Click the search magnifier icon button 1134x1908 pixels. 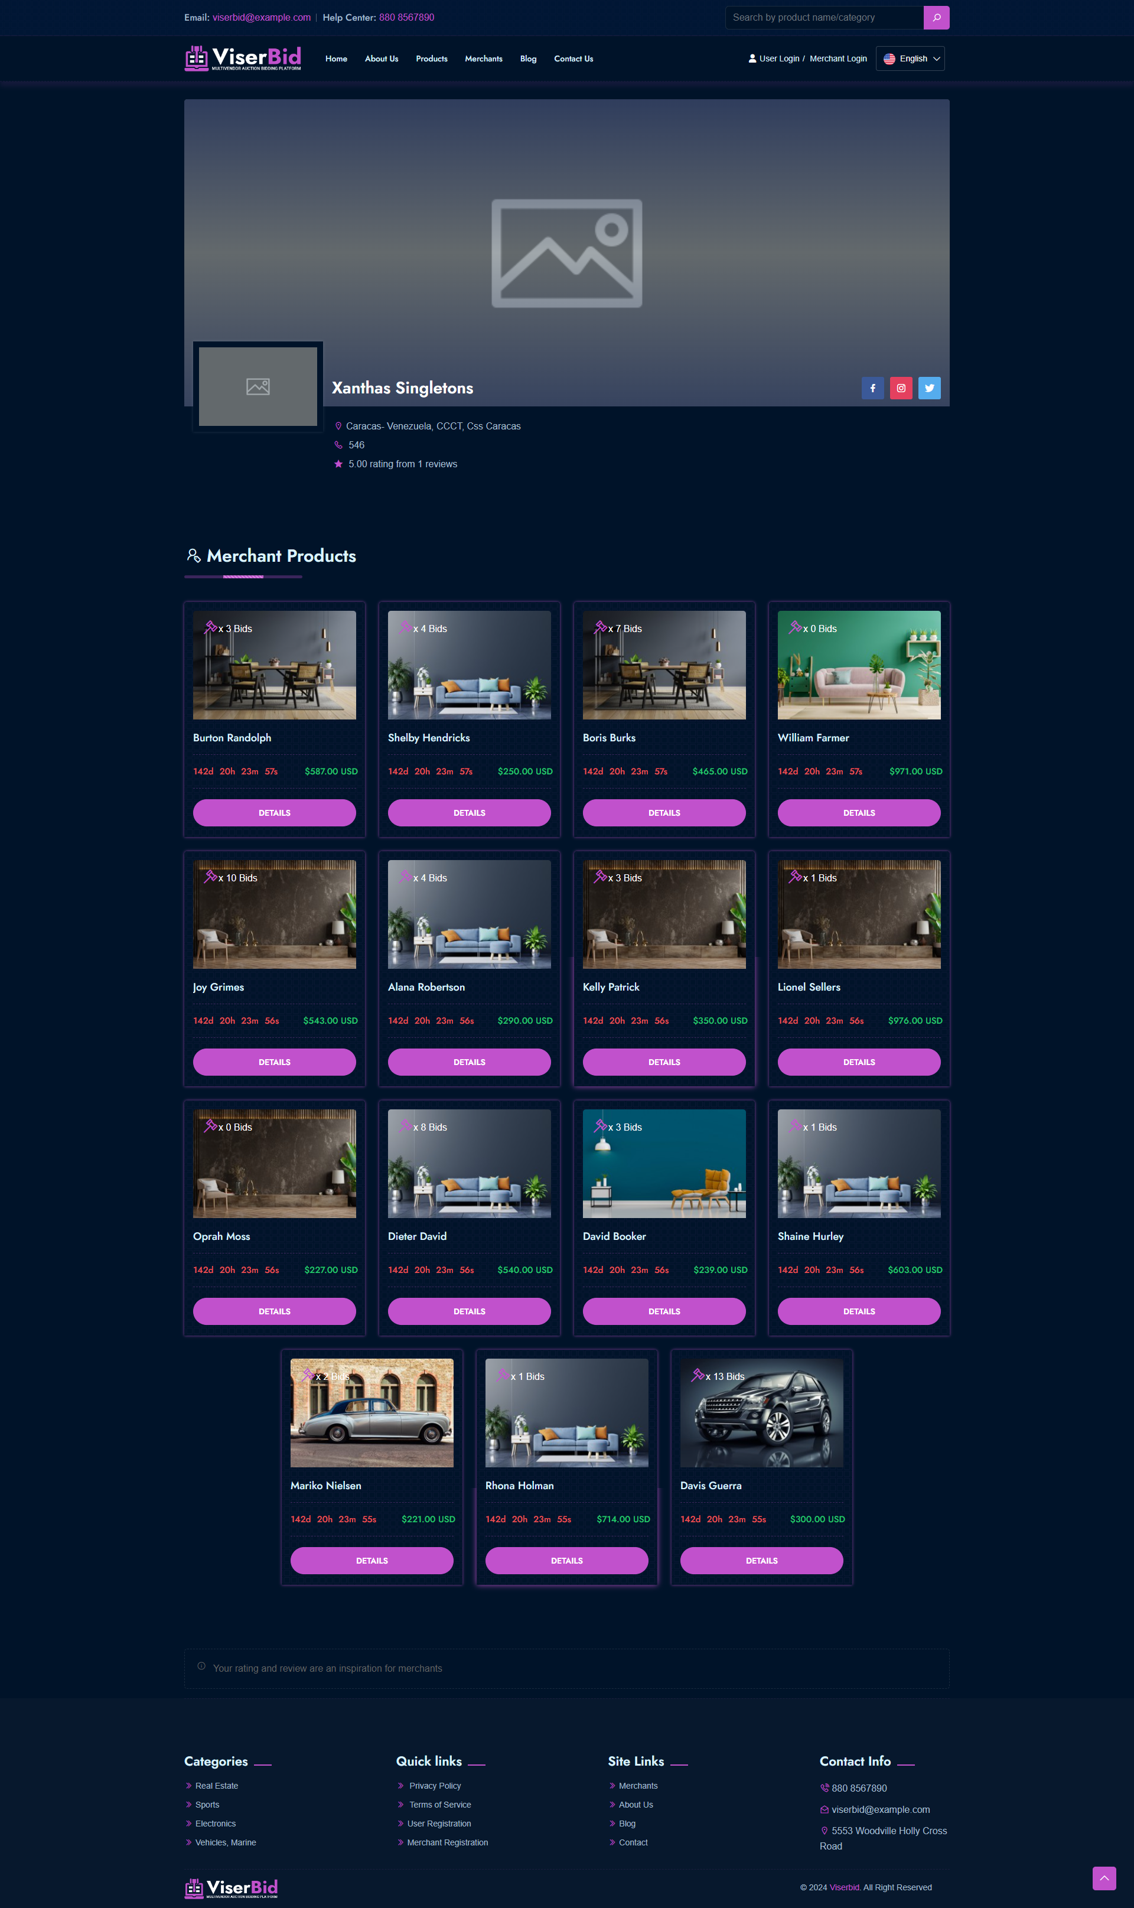coord(936,18)
